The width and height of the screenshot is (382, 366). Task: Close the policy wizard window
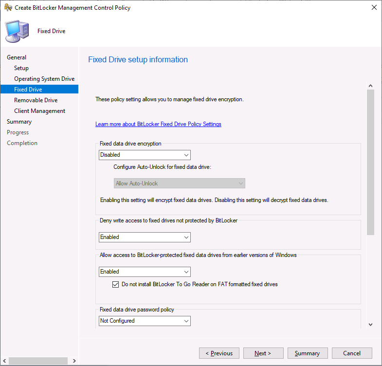[374, 8]
